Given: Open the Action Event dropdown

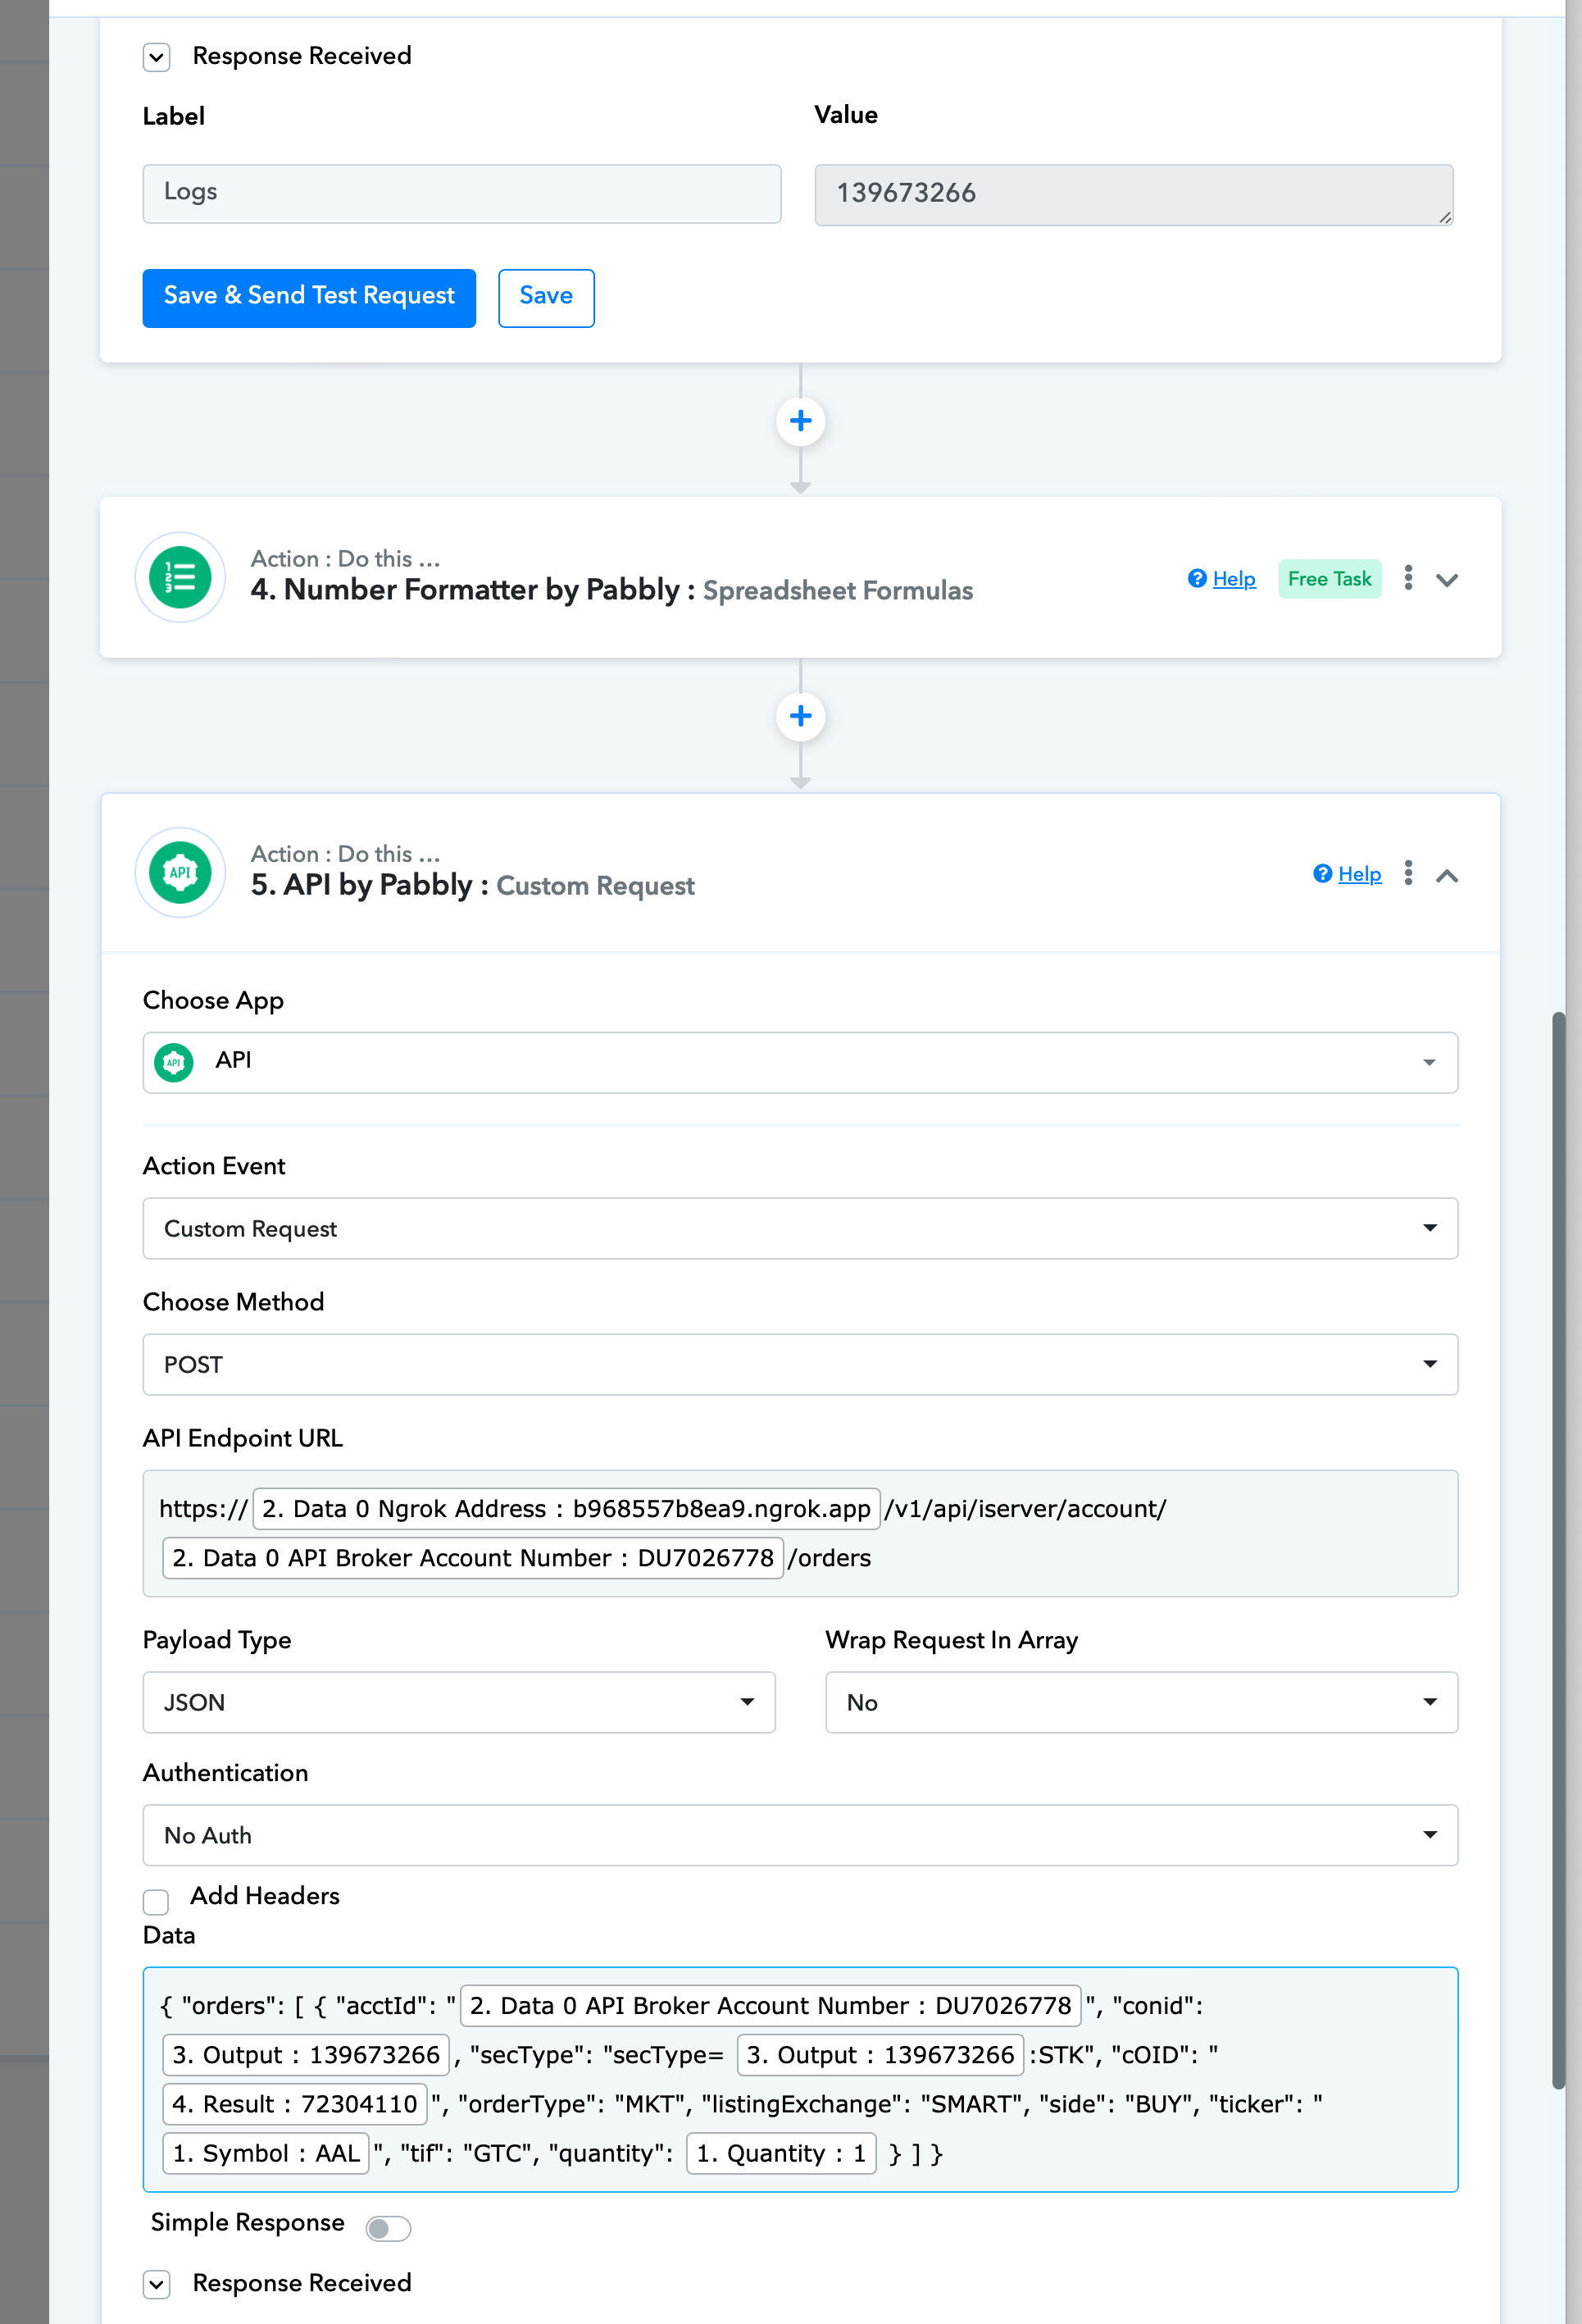Looking at the screenshot, I should pyautogui.click(x=801, y=1228).
